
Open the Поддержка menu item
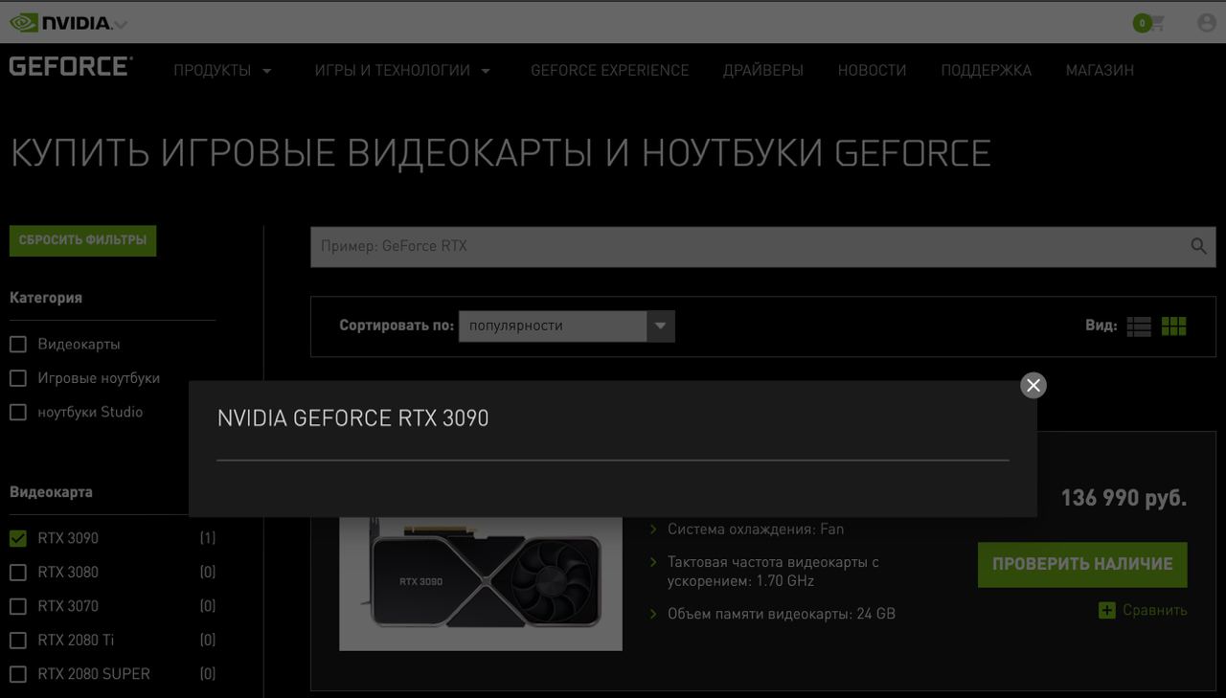(x=986, y=70)
